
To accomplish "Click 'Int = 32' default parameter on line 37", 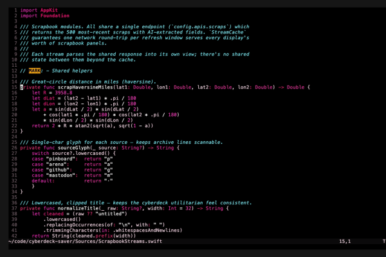I will pos(179,209).
